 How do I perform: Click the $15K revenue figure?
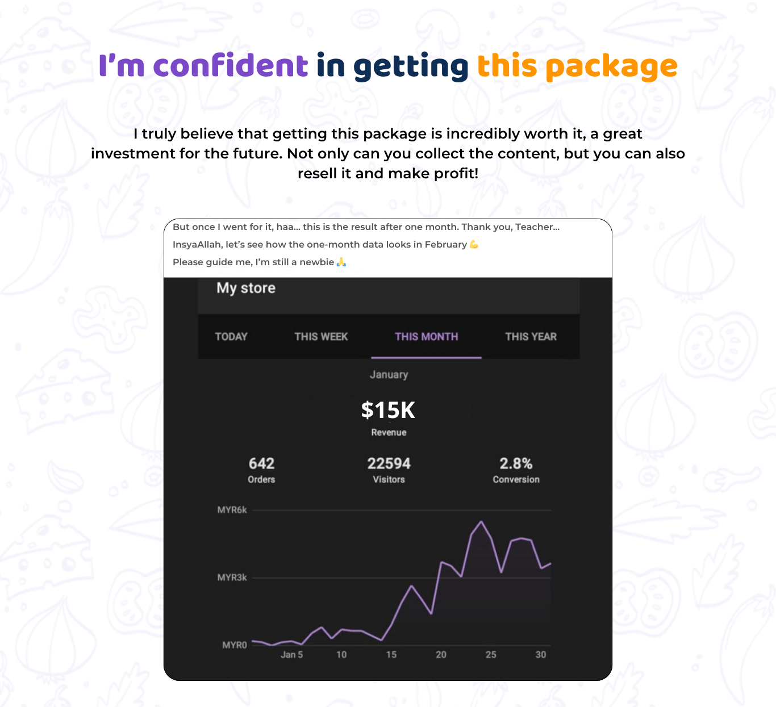[x=389, y=410]
